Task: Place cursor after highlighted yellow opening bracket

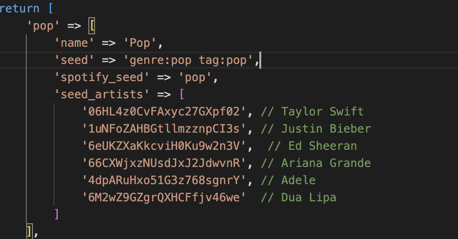Action: [x=95, y=26]
